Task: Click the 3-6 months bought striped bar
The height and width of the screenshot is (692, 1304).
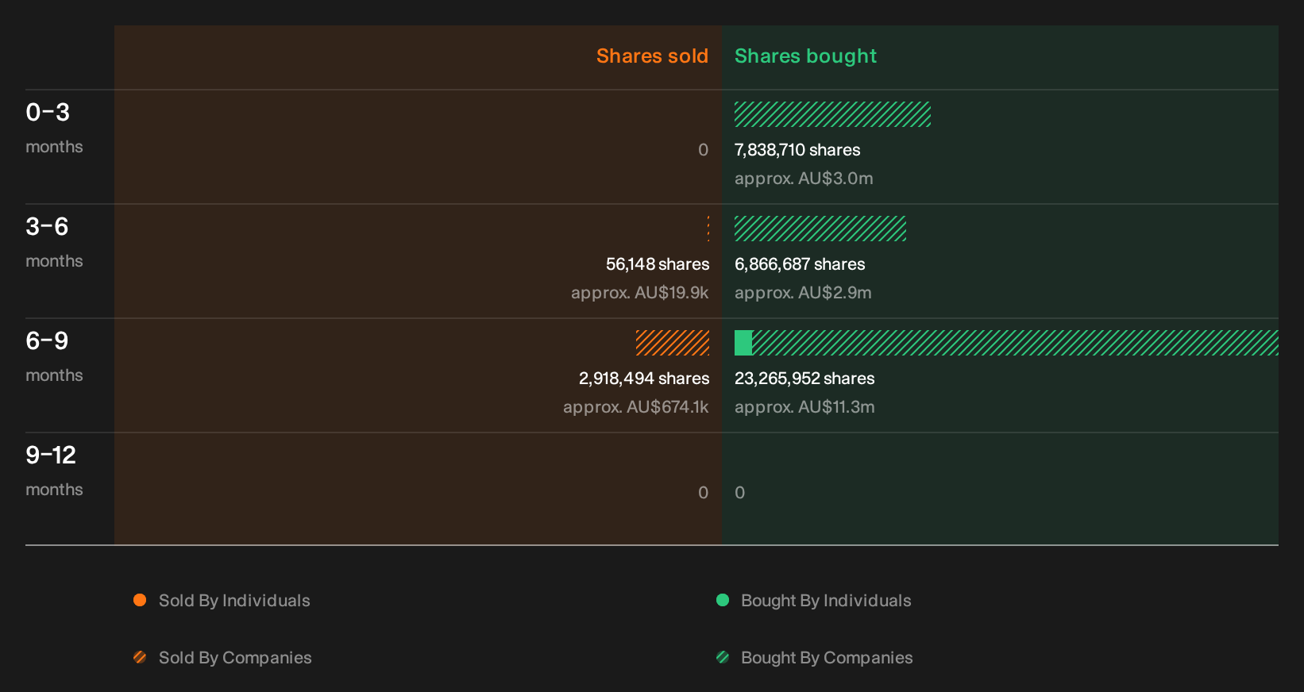Action: (820, 229)
